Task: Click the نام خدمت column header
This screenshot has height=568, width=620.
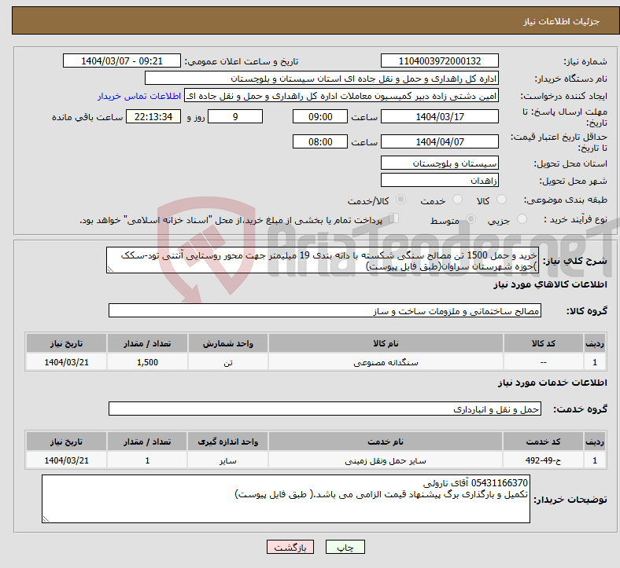Action: pyautogui.click(x=386, y=442)
